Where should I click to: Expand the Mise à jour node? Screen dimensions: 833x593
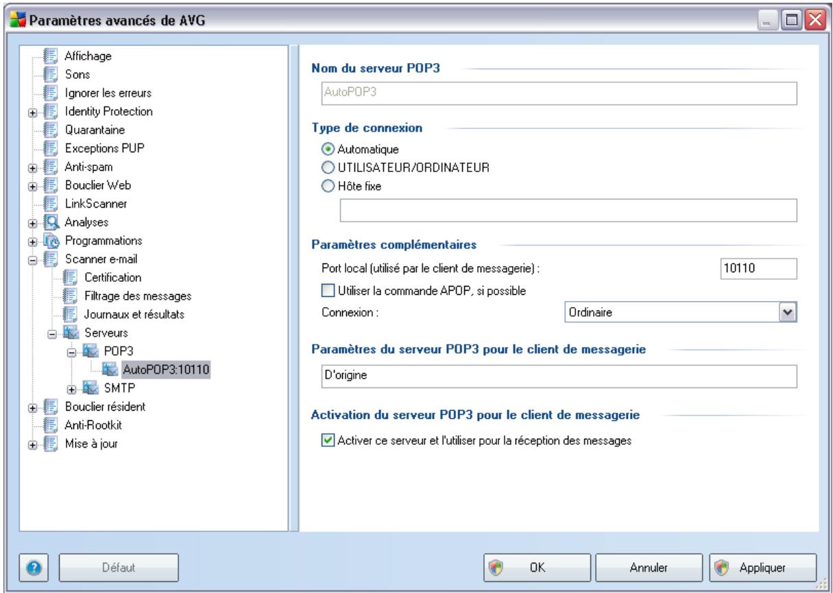(33, 445)
